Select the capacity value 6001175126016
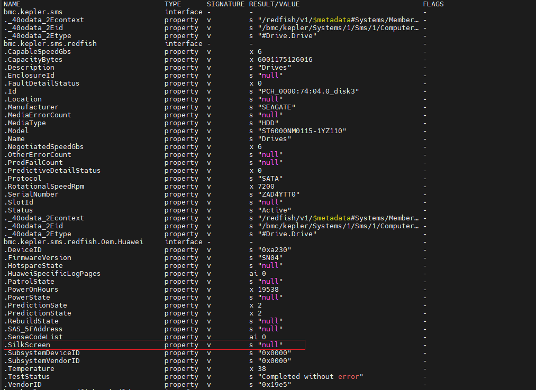Image resolution: width=536 pixels, height=390 pixels. (285, 60)
